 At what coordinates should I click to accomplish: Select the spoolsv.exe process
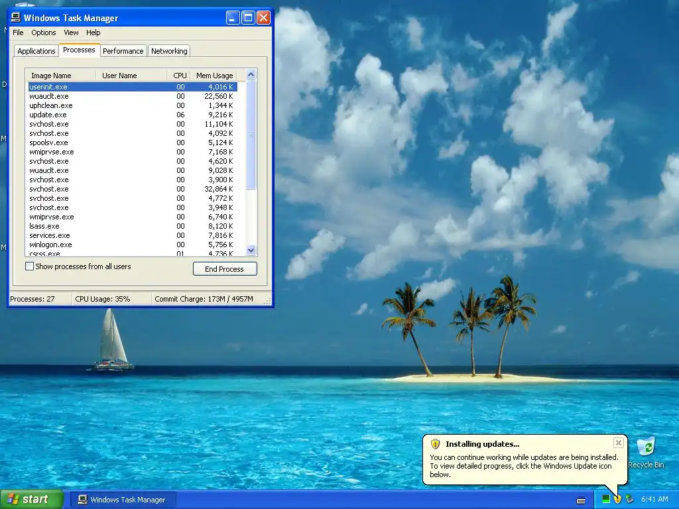(133, 142)
